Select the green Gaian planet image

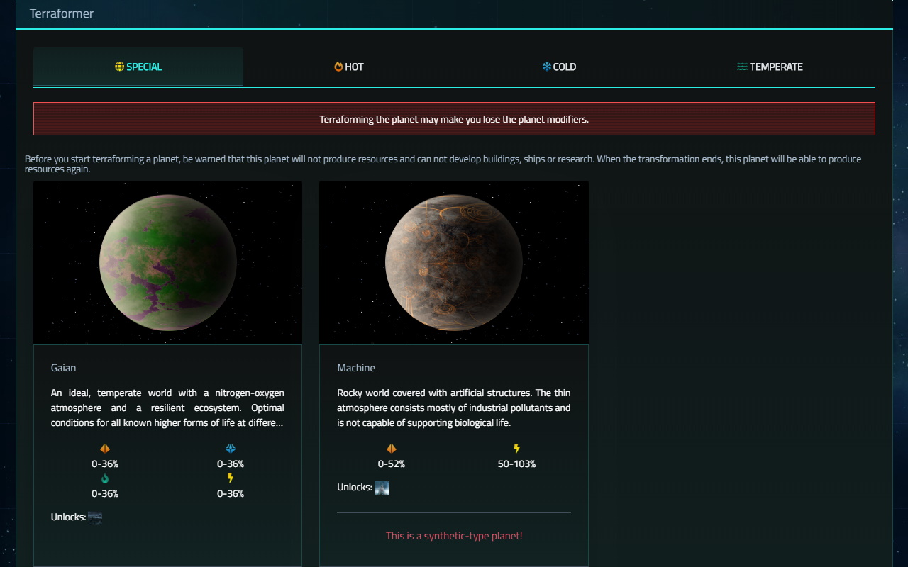(168, 262)
